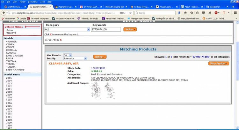Viewport: 239px width, 130px height.
Task: Open a new tab with plus icon
Action: (x=233, y=7)
